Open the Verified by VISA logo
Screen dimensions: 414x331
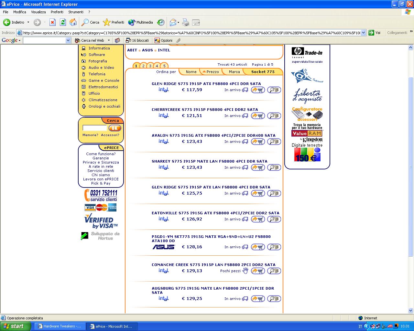click(101, 221)
